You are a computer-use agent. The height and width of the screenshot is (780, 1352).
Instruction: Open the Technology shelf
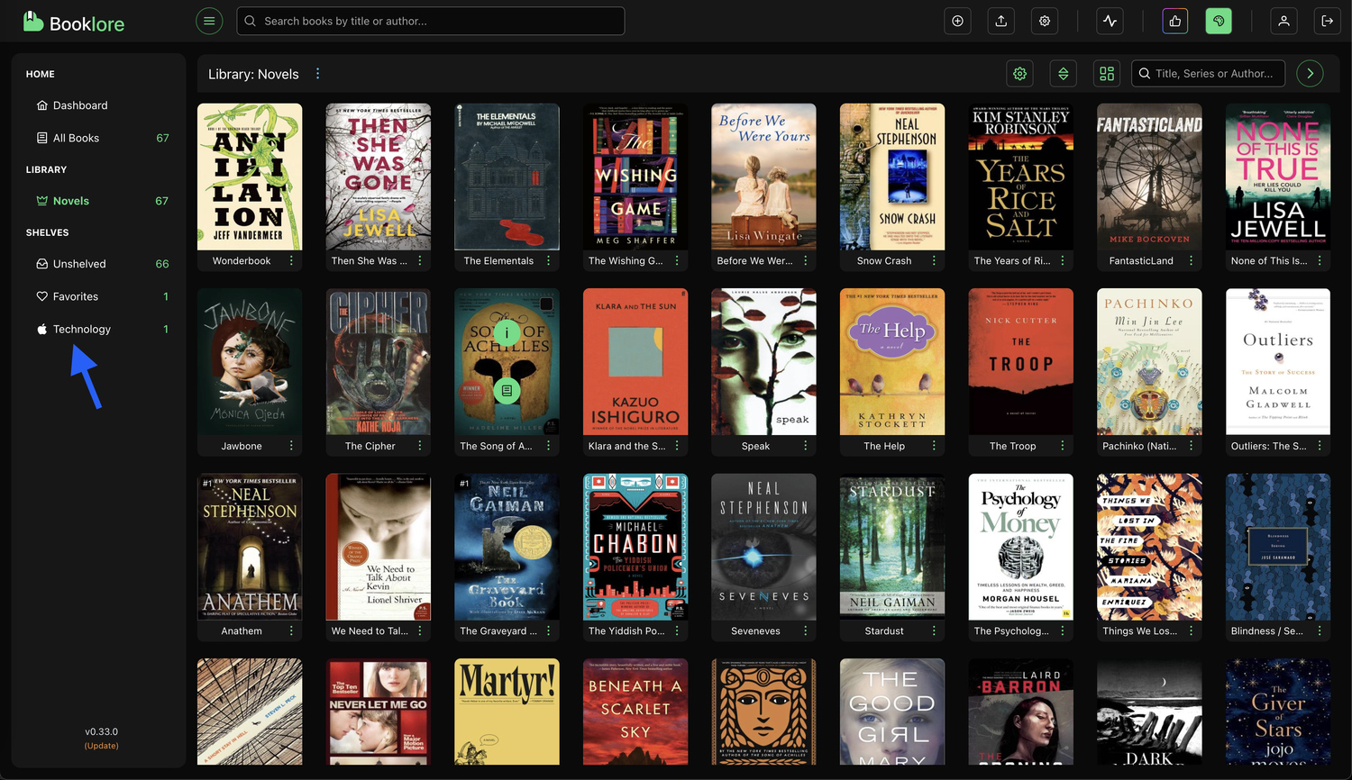[x=80, y=329]
